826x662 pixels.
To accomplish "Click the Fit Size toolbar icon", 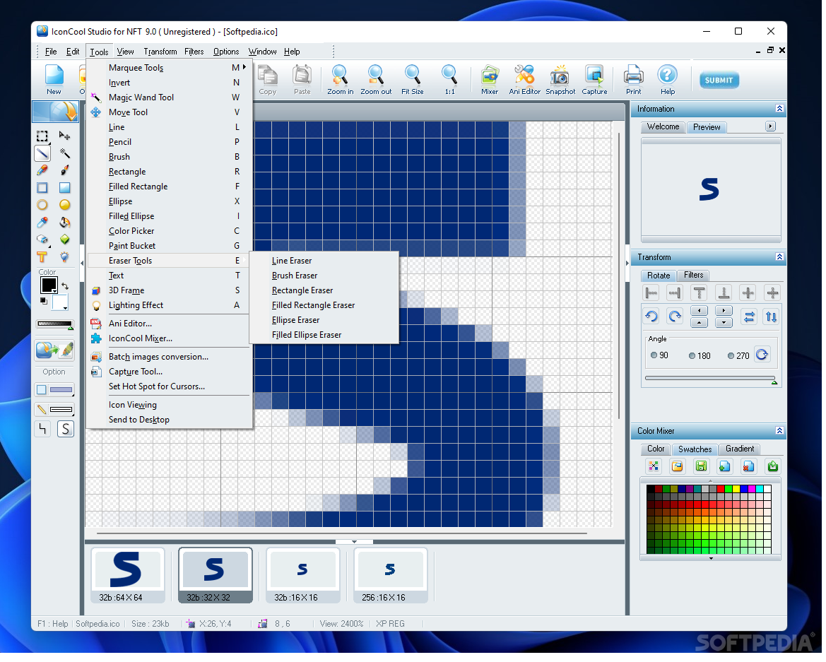I will (413, 80).
